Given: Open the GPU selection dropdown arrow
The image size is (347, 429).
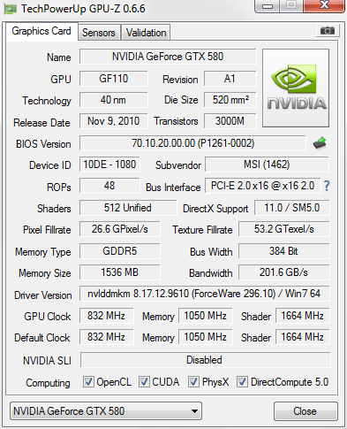Looking at the screenshot, I should click(x=194, y=411).
